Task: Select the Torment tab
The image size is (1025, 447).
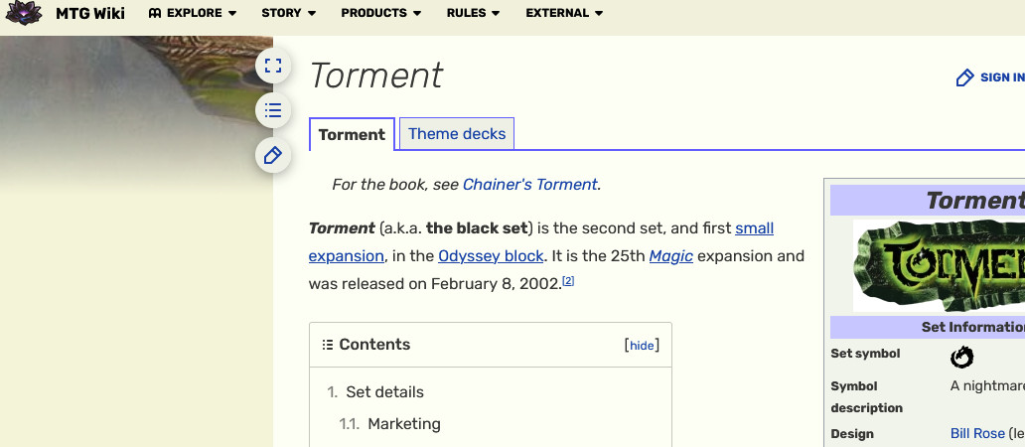Action: point(352,135)
